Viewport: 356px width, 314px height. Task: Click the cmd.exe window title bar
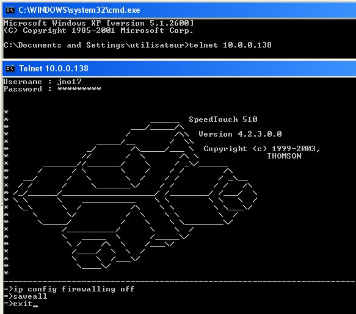pos(179,10)
